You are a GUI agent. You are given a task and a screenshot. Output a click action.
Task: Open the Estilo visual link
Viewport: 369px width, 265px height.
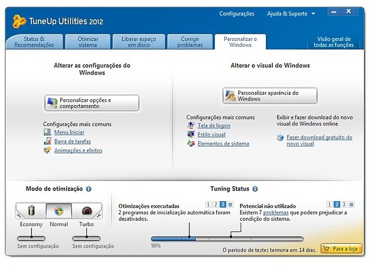211,134
